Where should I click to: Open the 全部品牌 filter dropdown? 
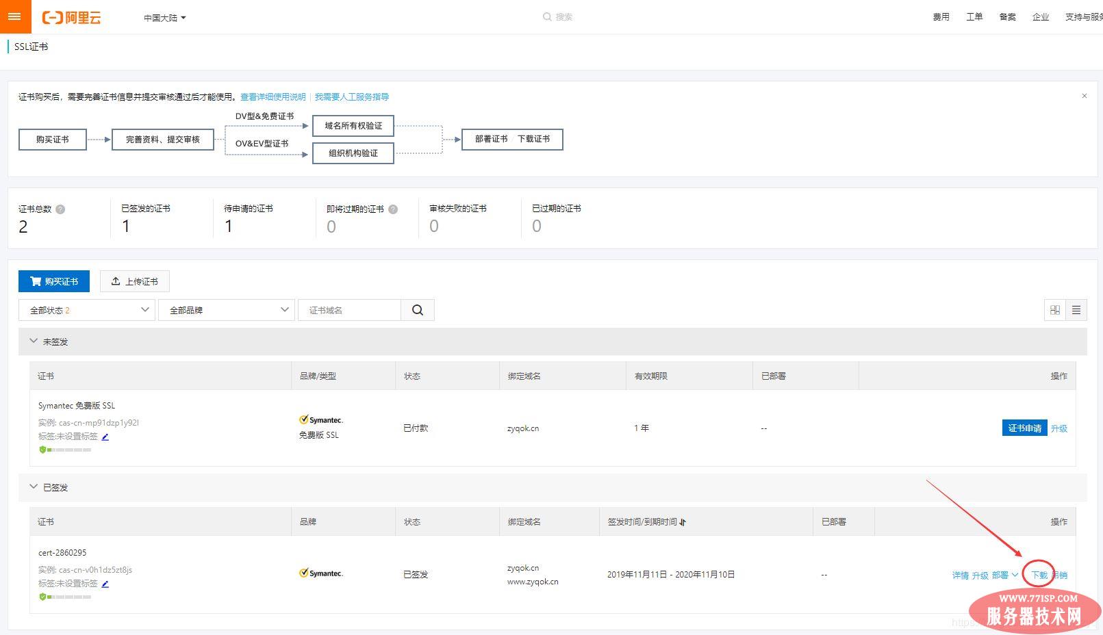227,310
